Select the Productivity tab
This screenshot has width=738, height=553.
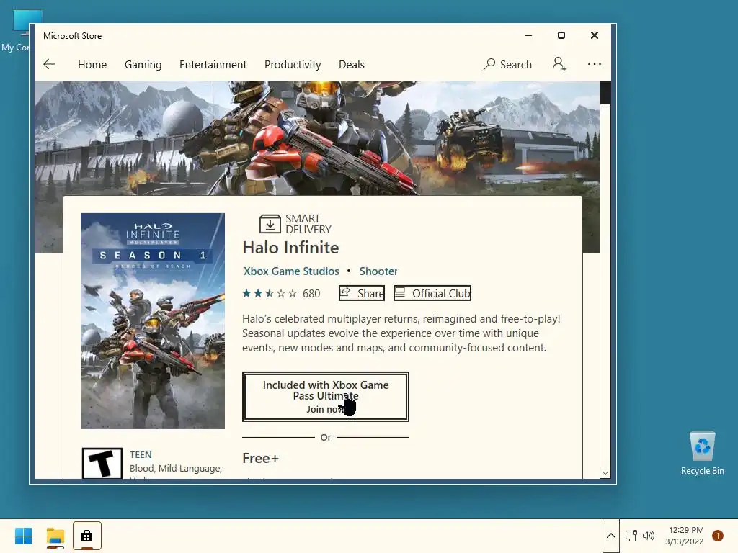[293, 64]
